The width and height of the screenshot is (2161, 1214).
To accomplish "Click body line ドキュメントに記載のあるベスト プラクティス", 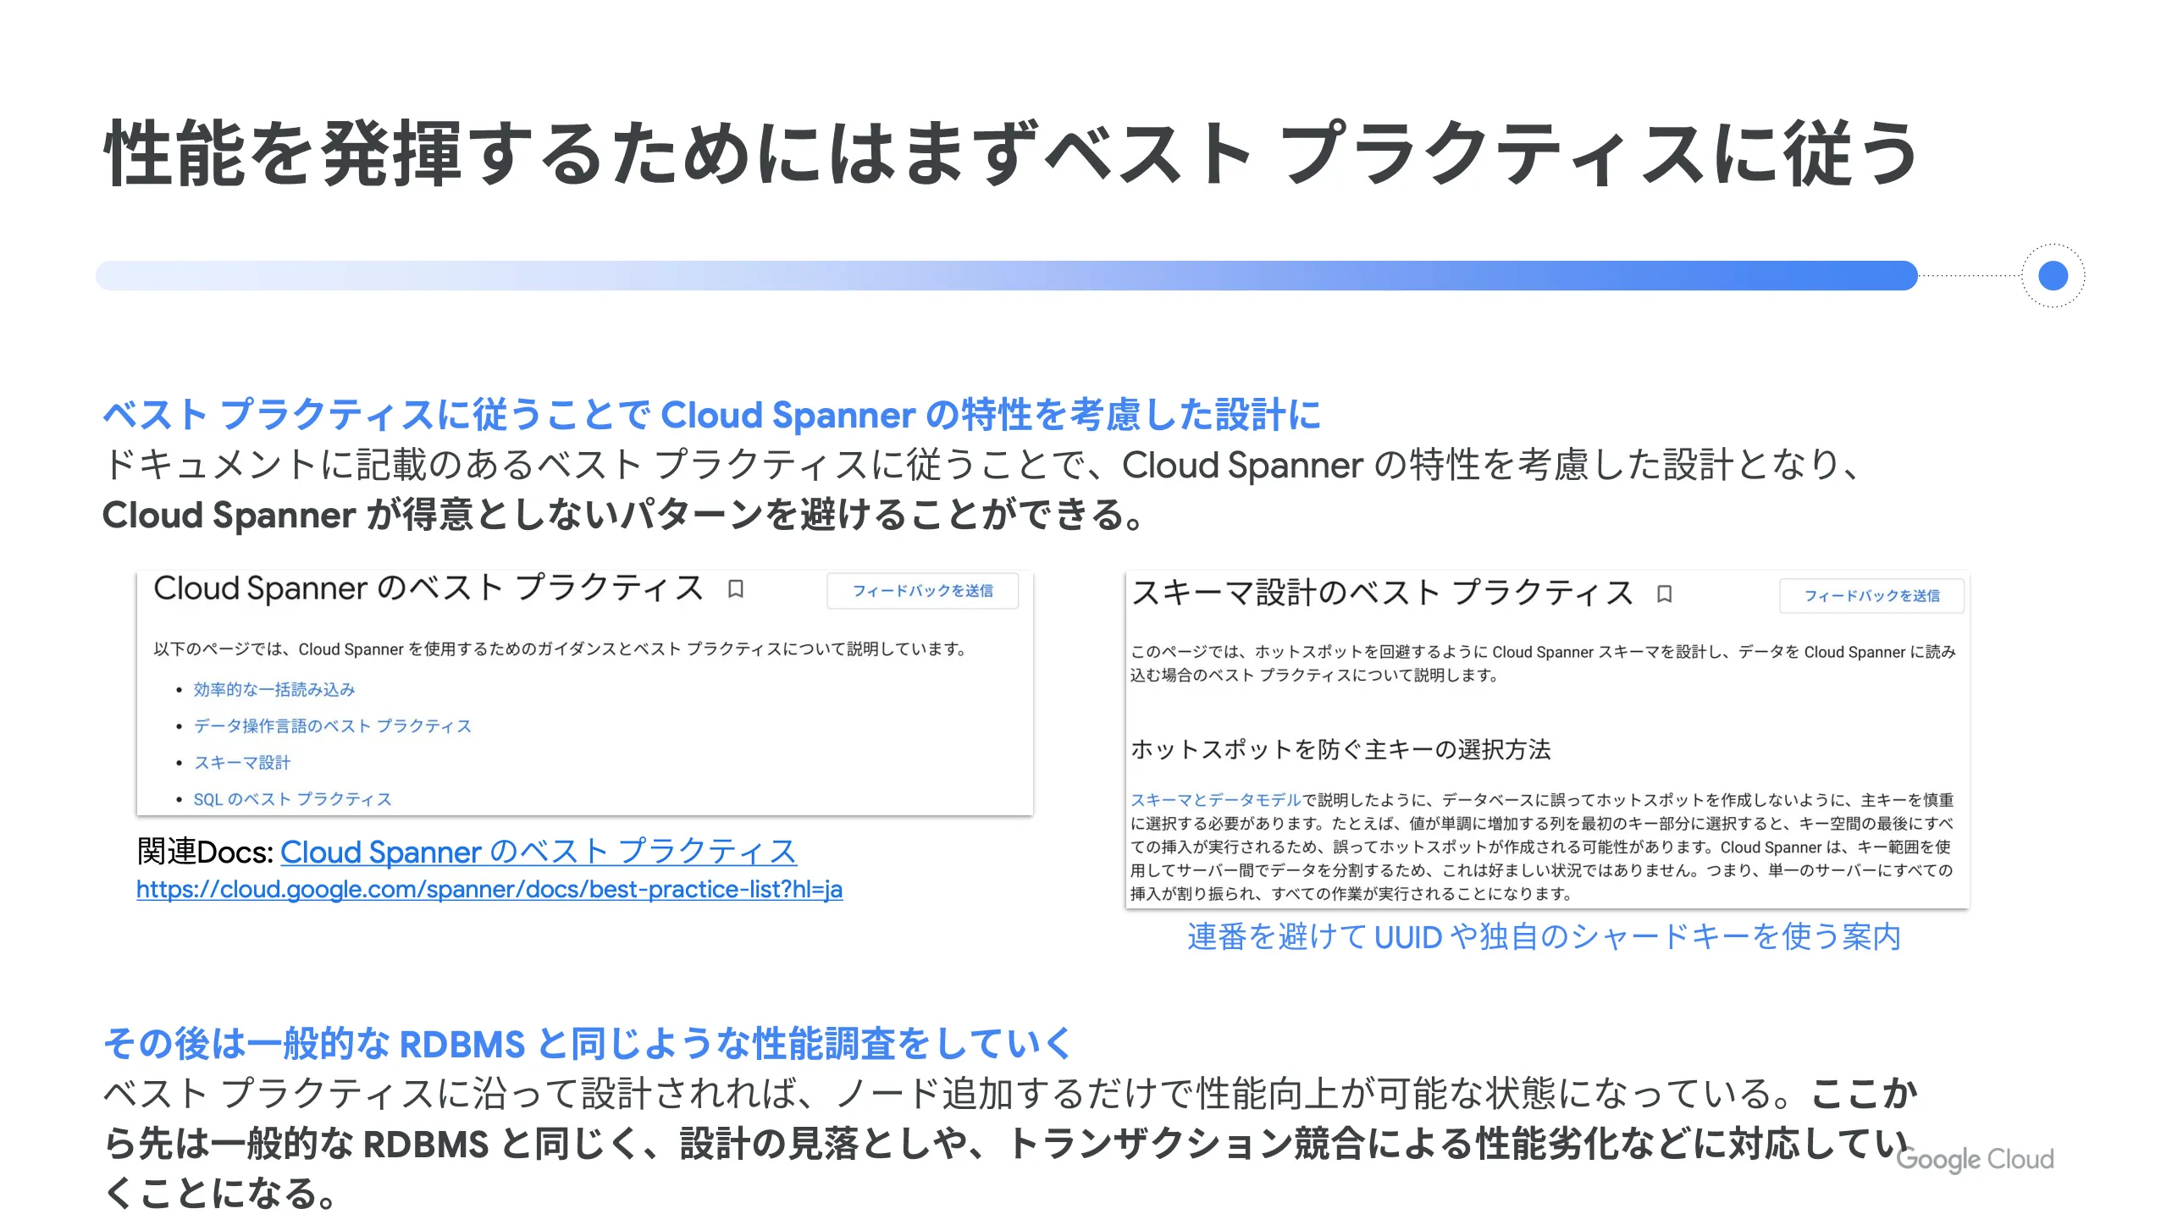I will tap(981, 465).
